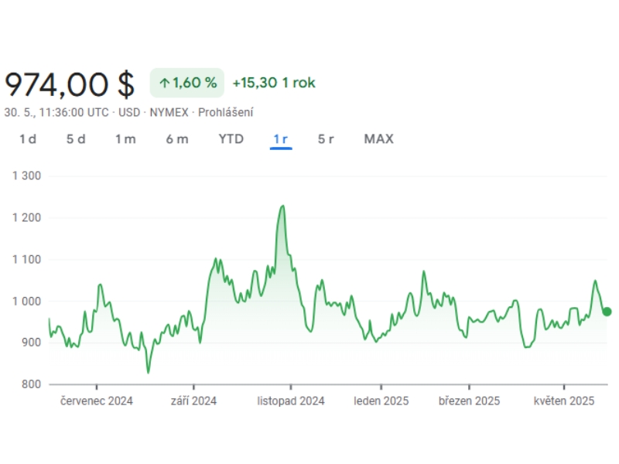619x464 pixels.
Task: Click the listopad 2024 axis label
Action: [291, 401]
